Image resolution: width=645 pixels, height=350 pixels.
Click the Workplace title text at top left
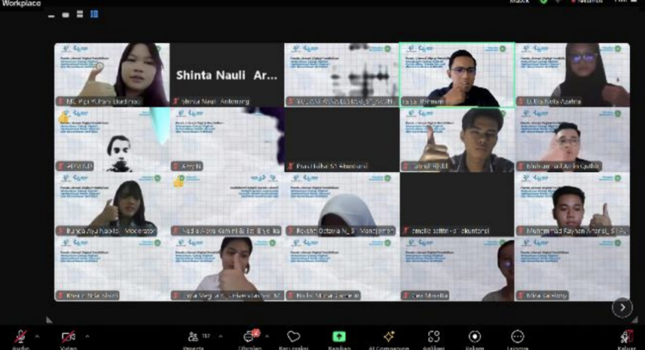[21, 3]
